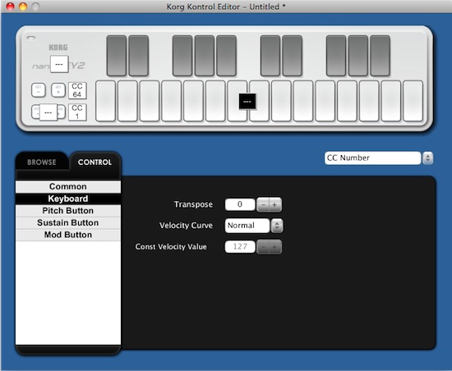Viewport: 452px width, 371px height.
Task: Click the Korg Kontrol Editor window title
Action: click(226, 7)
